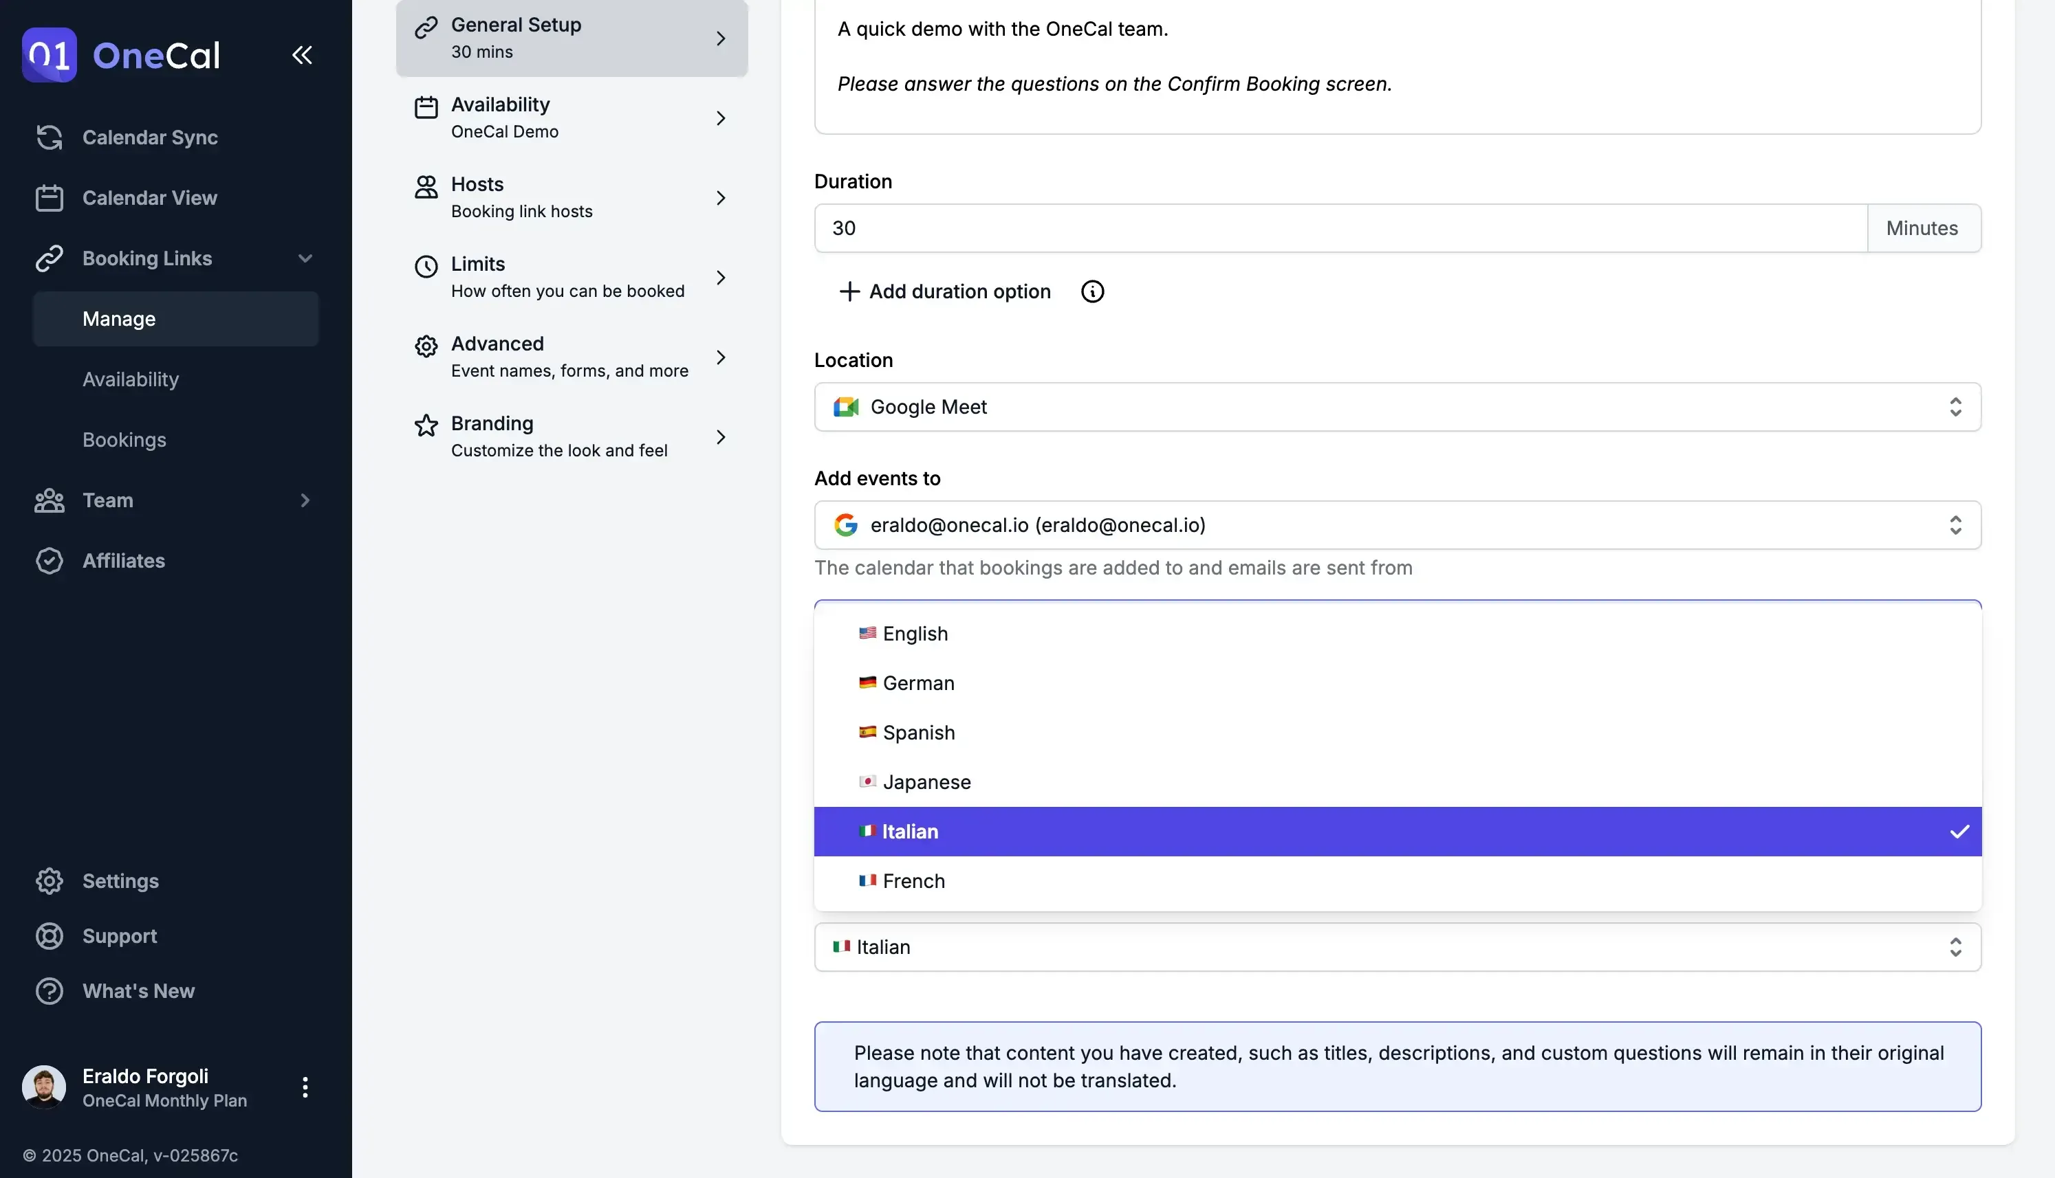Image resolution: width=2055 pixels, height=1178 pixels.
Task: Select the Hosts section icon
Action: (426, 186)
